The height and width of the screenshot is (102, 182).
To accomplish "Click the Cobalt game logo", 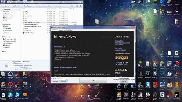I will tap(121, 63).
